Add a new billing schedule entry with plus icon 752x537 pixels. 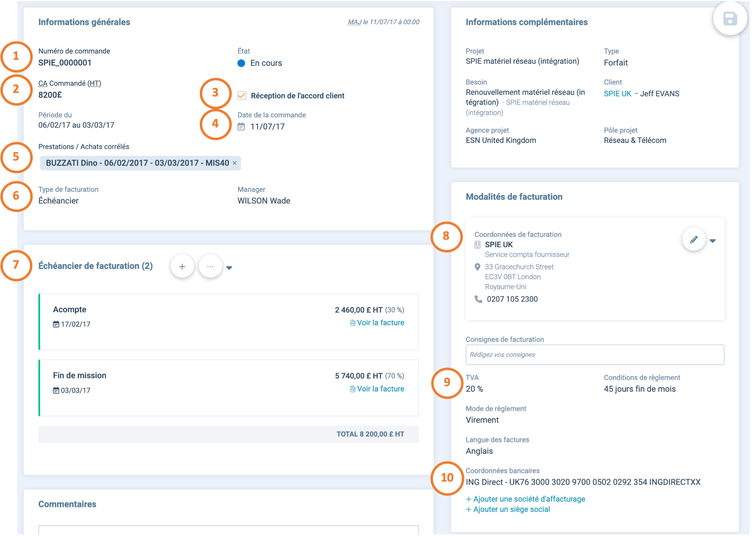point(182,267)
